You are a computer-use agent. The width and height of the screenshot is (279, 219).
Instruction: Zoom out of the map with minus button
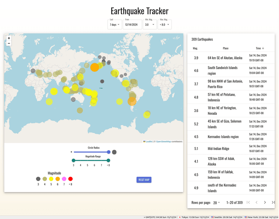[9, 43]
